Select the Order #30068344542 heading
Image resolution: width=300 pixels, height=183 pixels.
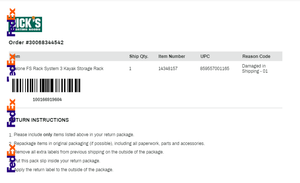(36, 42)
